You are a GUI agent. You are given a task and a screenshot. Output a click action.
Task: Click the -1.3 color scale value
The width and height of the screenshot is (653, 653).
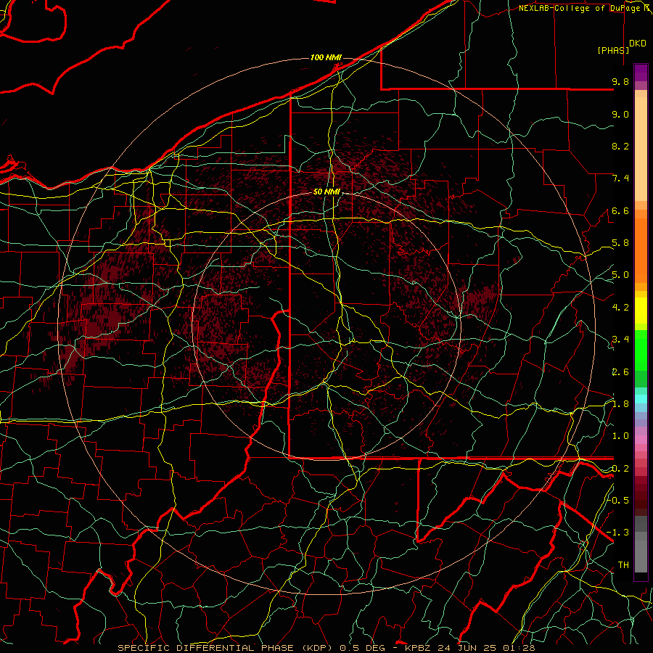pyautogui.click(x=618, y=533)
